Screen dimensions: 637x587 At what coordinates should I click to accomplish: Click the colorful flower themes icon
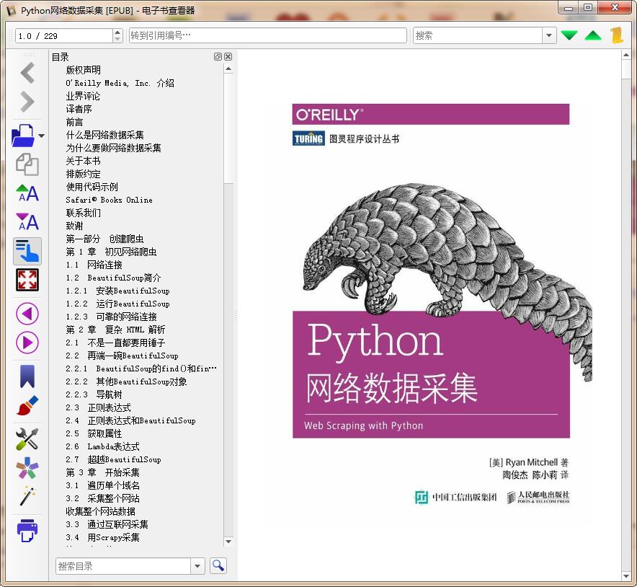pyautogui.click(x=27, y=468)
